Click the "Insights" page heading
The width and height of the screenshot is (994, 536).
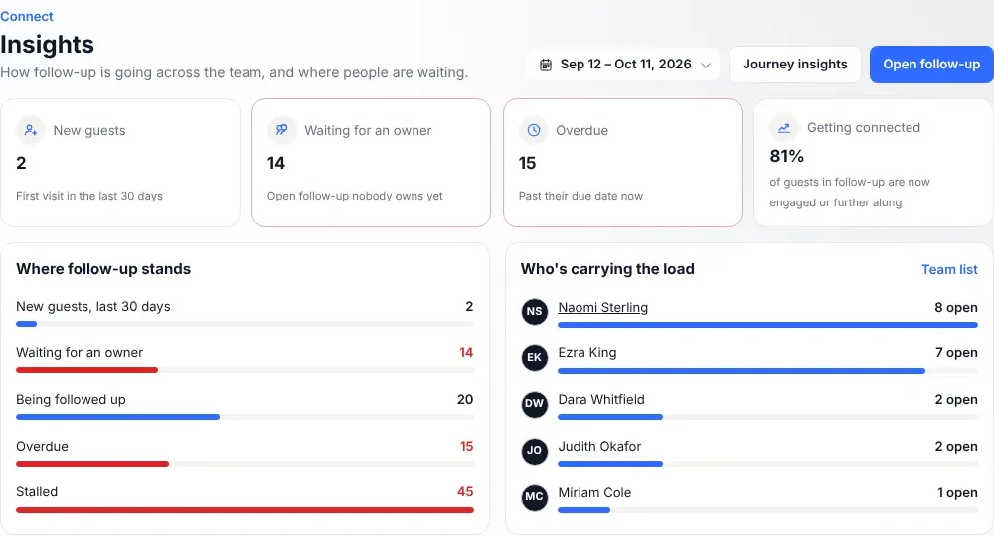[47, 45]
